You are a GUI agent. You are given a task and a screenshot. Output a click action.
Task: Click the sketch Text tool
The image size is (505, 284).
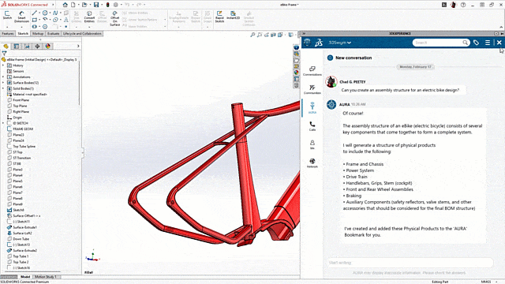pos(66,20)
